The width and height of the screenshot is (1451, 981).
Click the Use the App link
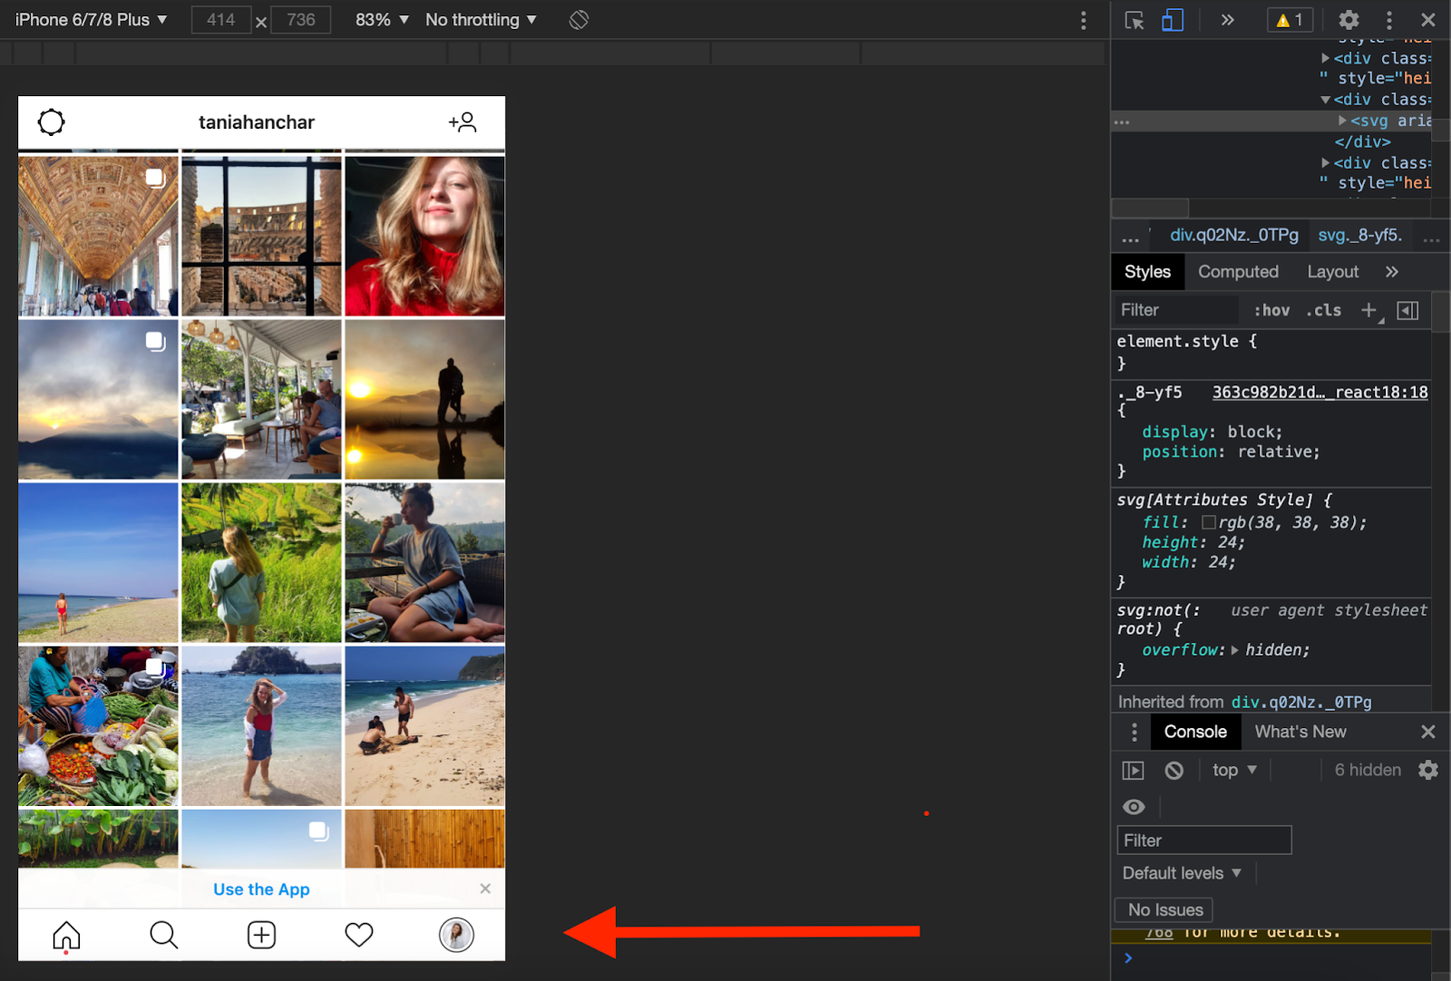pos(261,889)
